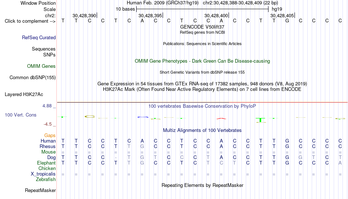
Task: Click the chr2: ruler label
Action: (x=50, y=15)
